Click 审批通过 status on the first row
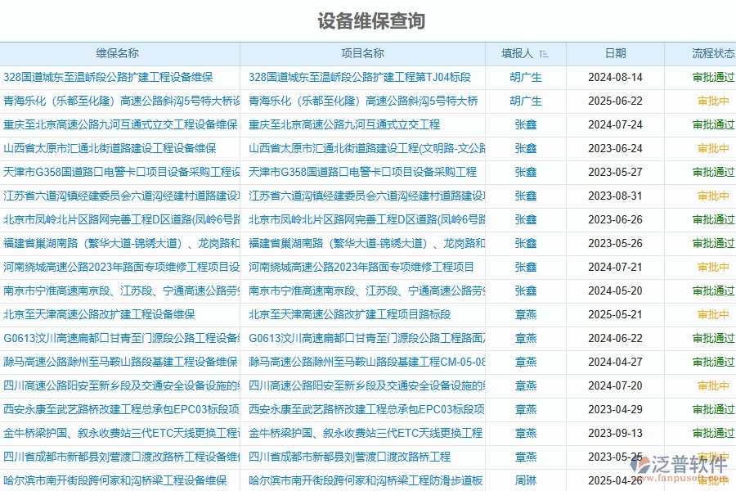 [711, 78]
